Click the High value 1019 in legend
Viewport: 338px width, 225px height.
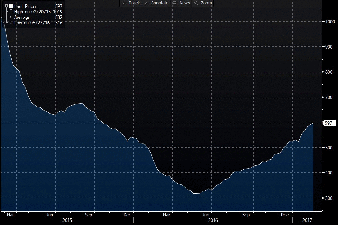click(58, 12)
